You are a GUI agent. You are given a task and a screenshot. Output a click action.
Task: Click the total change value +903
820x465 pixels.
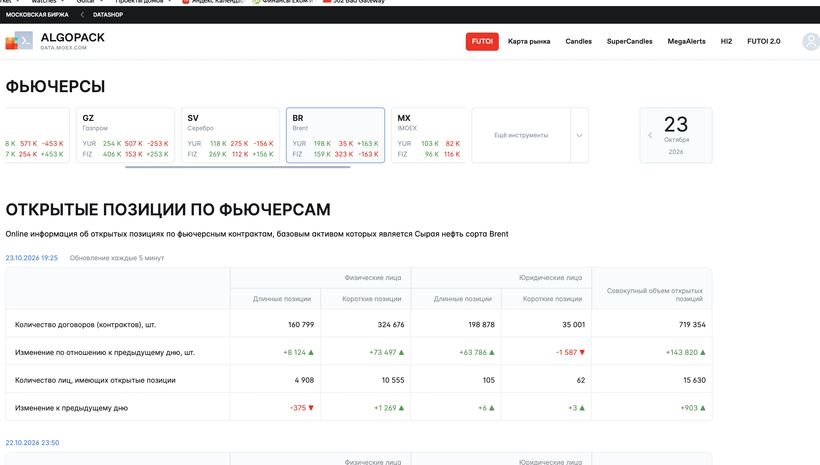click(689, 408)
